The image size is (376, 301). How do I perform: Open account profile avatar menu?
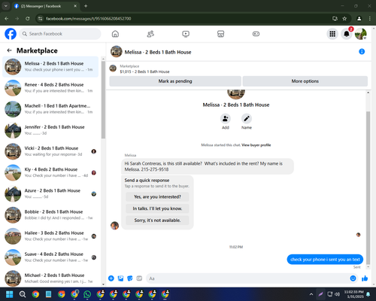pos(361,34)
